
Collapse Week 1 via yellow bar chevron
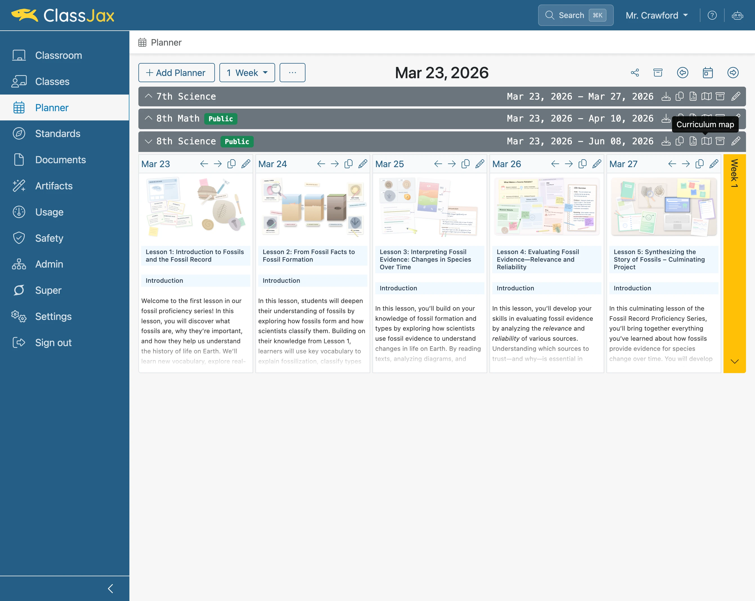point(734,362)
